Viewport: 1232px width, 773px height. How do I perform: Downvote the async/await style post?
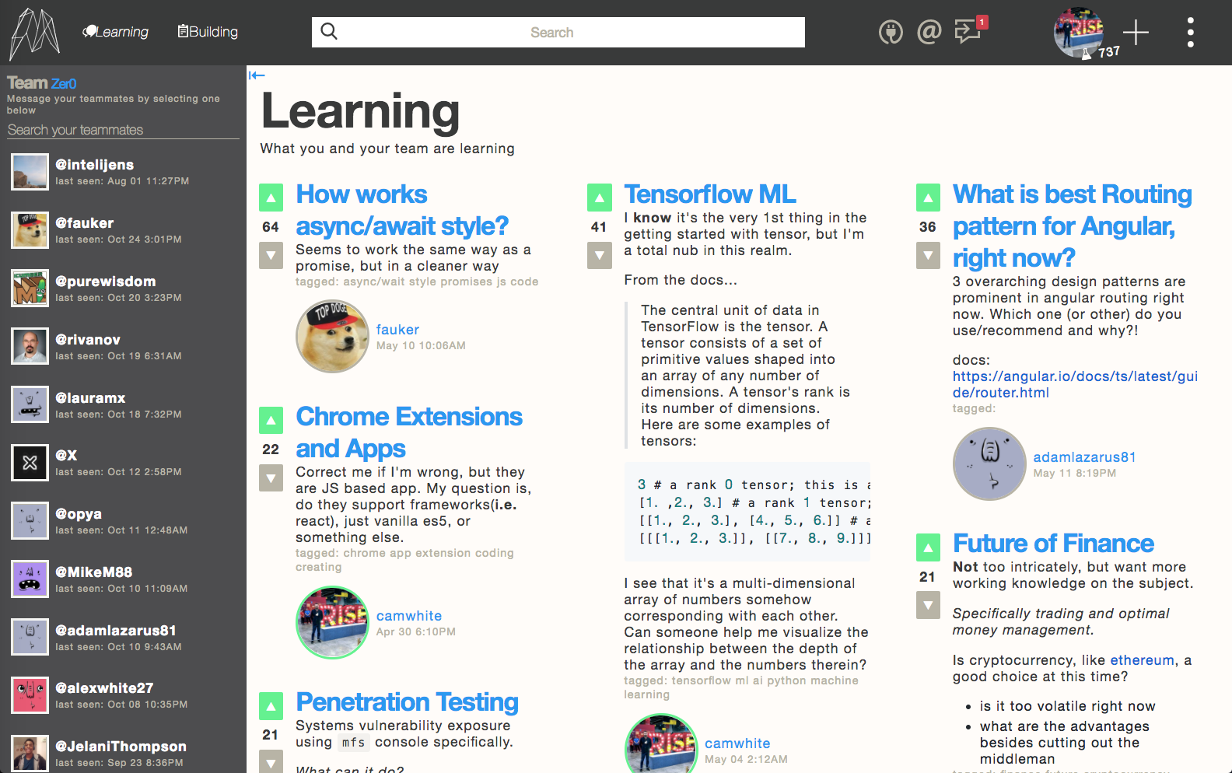click(271, 255)
